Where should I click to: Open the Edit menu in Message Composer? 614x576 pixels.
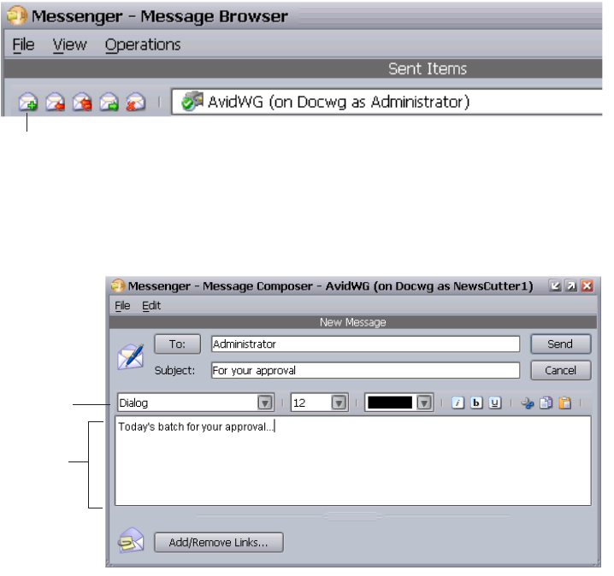(x=151, y=306)
